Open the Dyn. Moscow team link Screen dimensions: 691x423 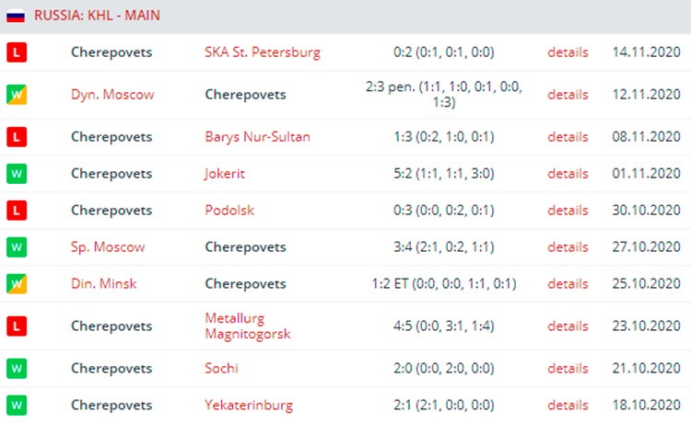click(112, 95)
